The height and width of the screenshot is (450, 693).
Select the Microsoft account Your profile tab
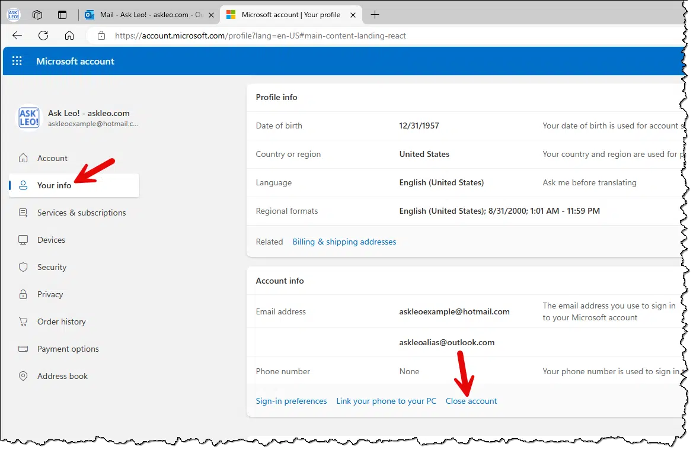pyautogui.click(x=291, y=15)
